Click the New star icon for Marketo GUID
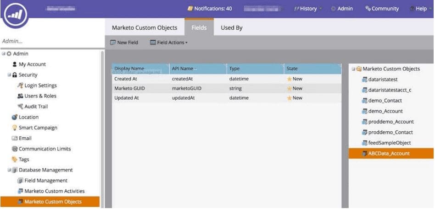Image resolution: width=435 pixels, height=209 pixels. pyautogui.click(x=290, y=88)
